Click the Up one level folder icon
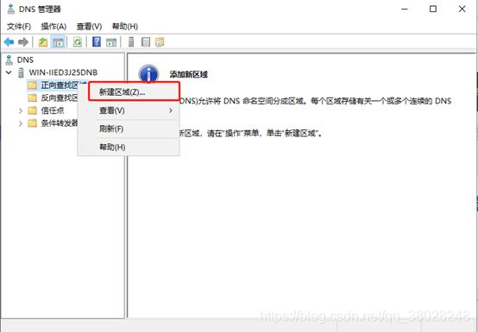Image resolution: width=478 pixels, height=332 pixels. point(42,42)
